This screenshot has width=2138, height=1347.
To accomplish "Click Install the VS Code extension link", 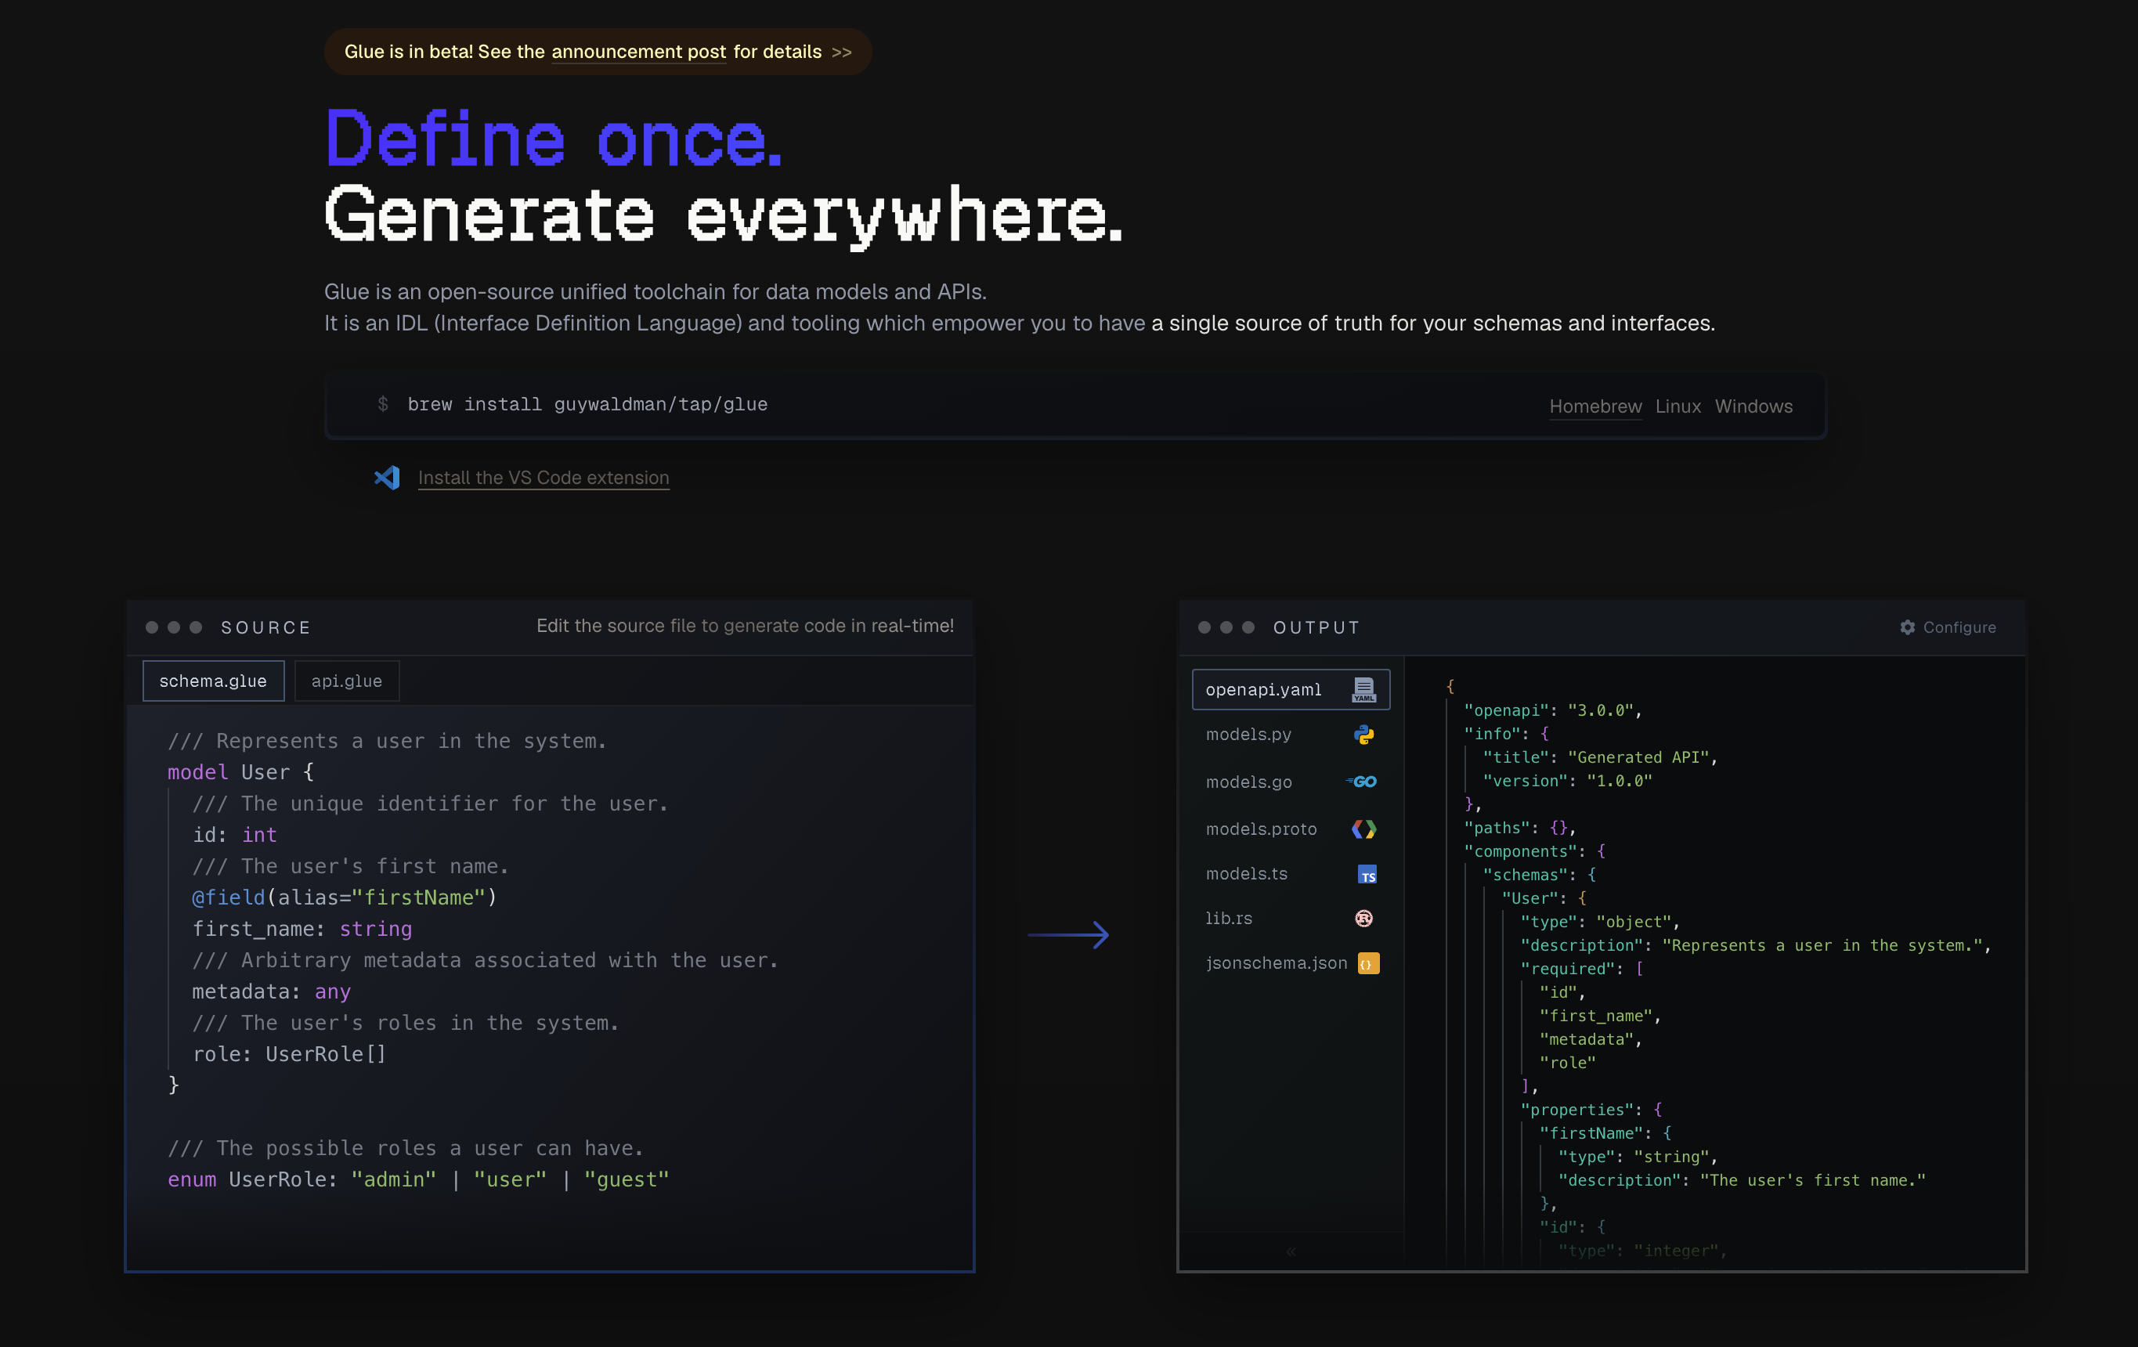I will (x=544, y=478).
